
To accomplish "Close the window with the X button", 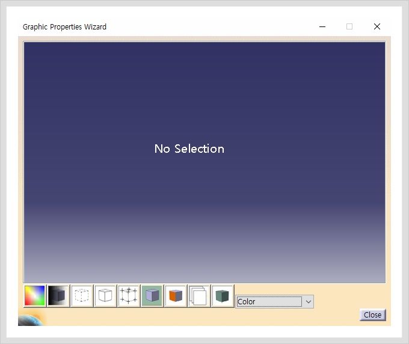I will [x=377, y=26].
